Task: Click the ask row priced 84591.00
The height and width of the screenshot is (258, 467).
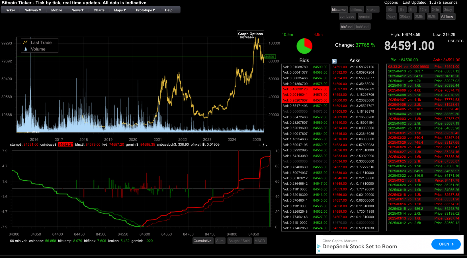Action: [355, 67]
